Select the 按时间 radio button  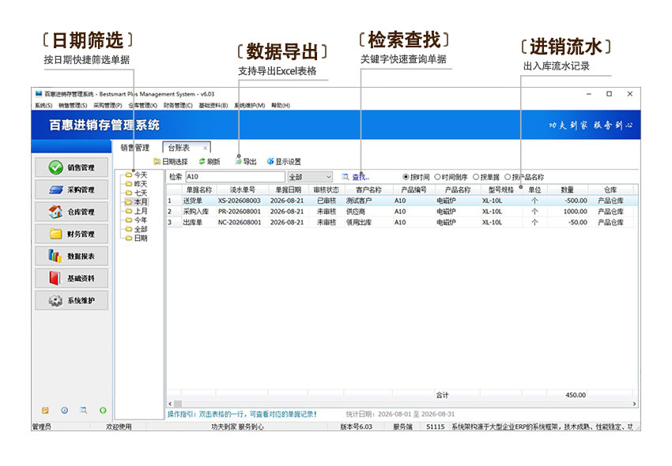coord(416,177)
